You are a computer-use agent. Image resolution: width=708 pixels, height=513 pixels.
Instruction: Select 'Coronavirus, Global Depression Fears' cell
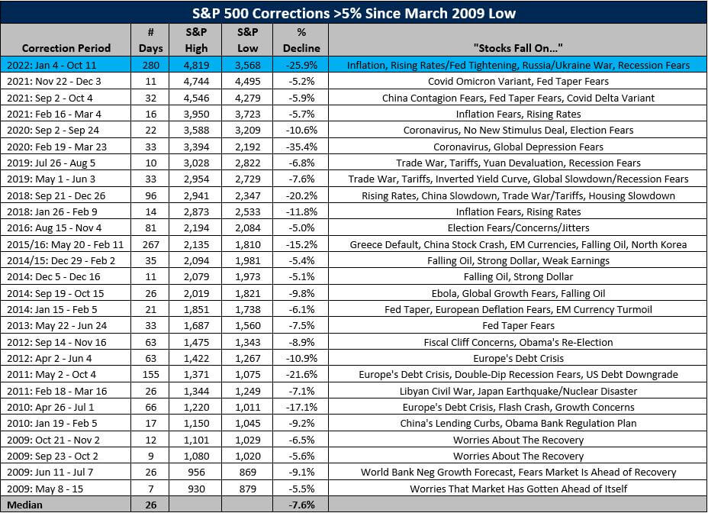518,147
